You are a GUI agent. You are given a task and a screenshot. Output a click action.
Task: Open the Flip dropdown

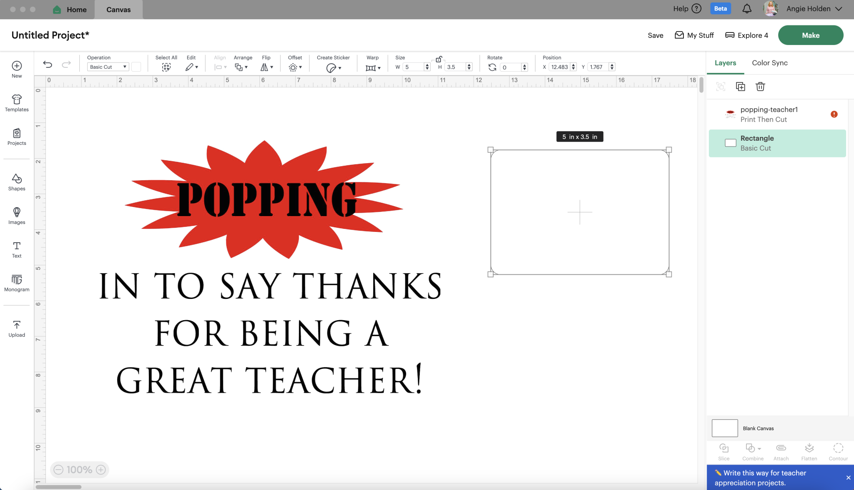point(267,67)
